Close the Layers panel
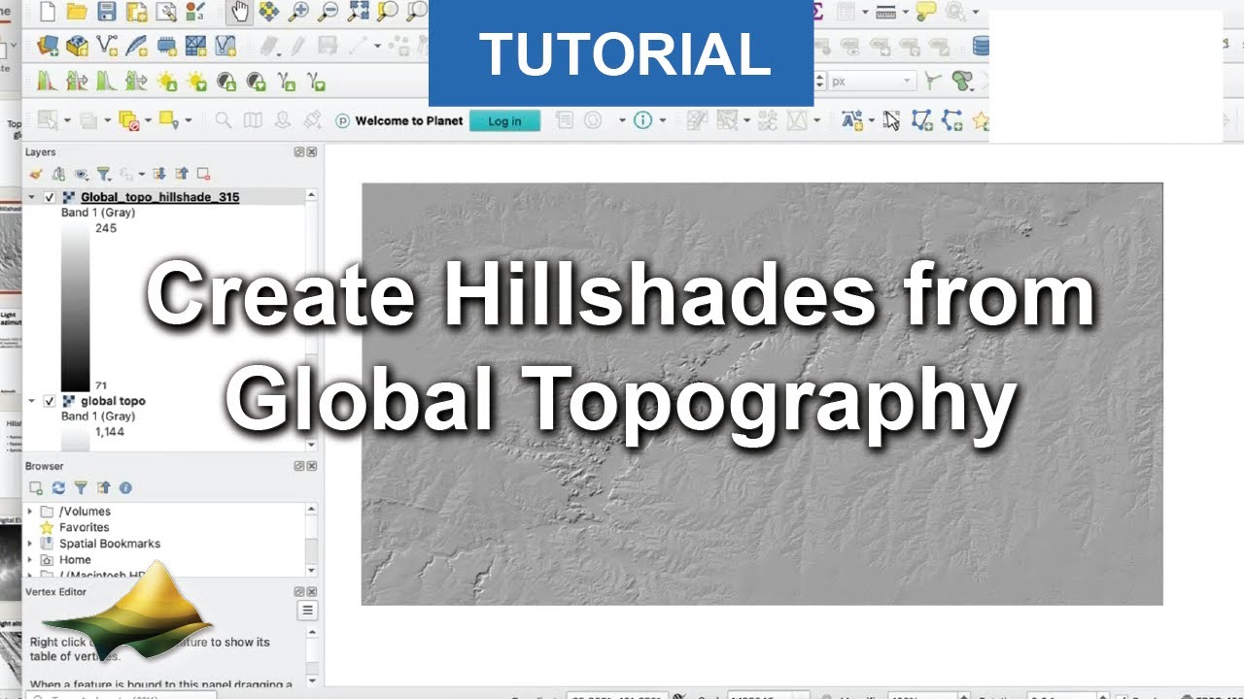This screenshot has width=1244, height=699. [x=312, y=152]
